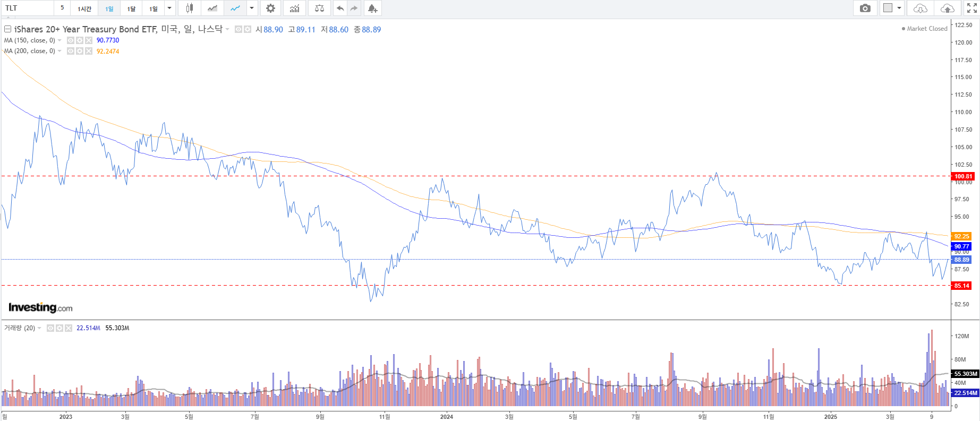Click the TLT symbol input field
Viewport: 980px width, 421px height.
[28, 8]
